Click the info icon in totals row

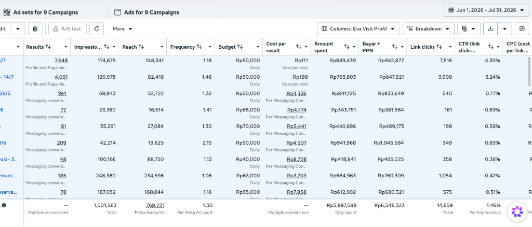[4, 205]
